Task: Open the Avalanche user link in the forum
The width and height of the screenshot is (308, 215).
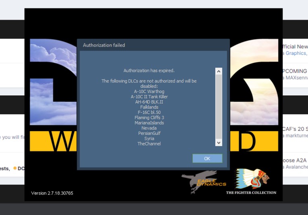Action: coord(297,167)
